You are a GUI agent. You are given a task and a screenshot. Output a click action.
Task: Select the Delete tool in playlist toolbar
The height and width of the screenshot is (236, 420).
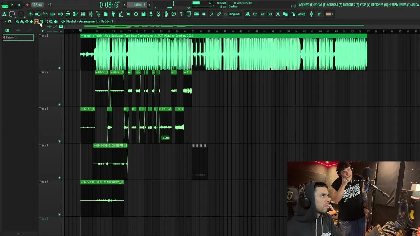tap(27, 21)
